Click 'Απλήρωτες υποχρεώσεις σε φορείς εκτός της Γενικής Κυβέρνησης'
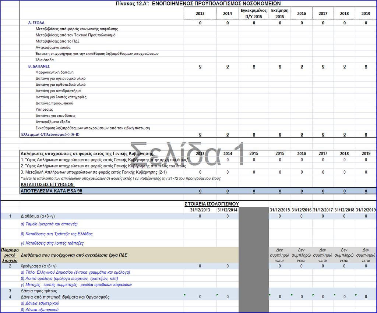 click(87, 153)
